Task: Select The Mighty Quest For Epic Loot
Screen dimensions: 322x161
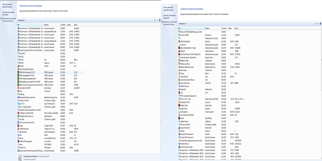Action: pos(51,116)
